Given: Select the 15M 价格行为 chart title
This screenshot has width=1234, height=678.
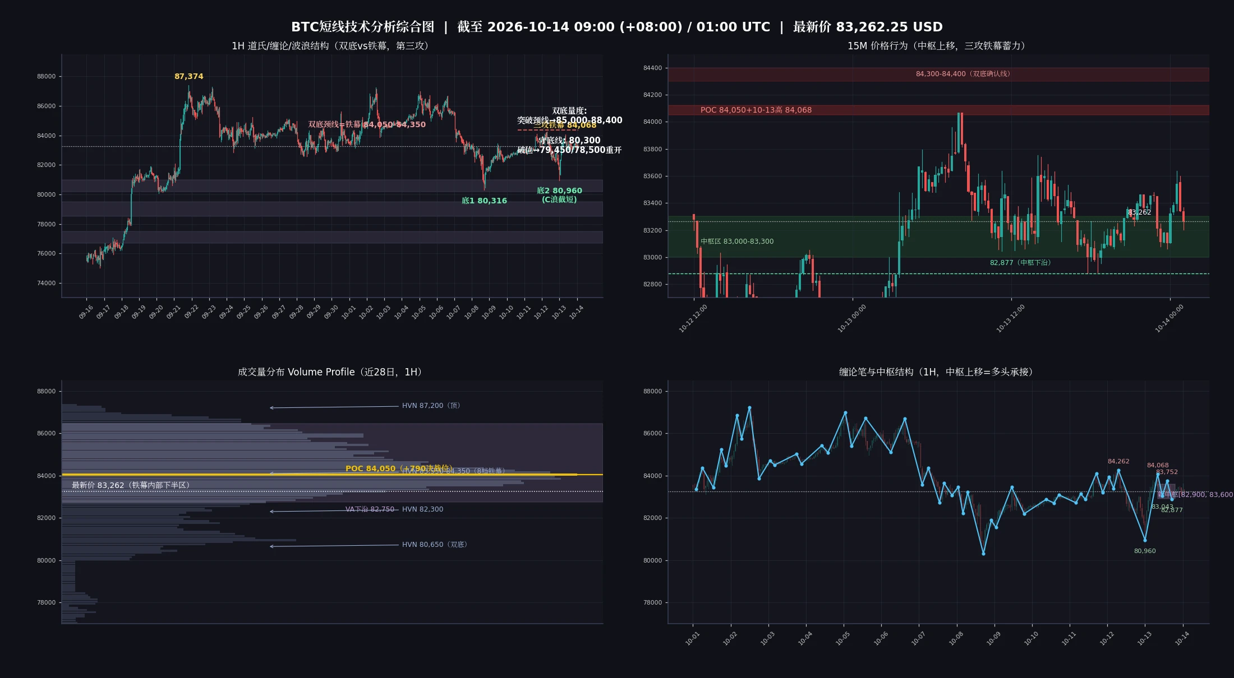Looking at the screenshot, I should click(938, 46).
